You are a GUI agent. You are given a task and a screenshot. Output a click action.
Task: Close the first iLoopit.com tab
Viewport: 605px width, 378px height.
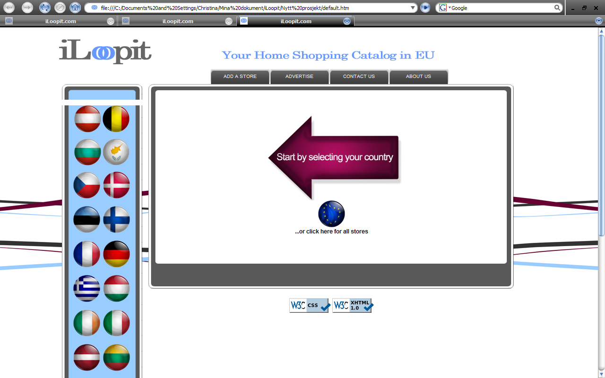click(x=111, y=21)
